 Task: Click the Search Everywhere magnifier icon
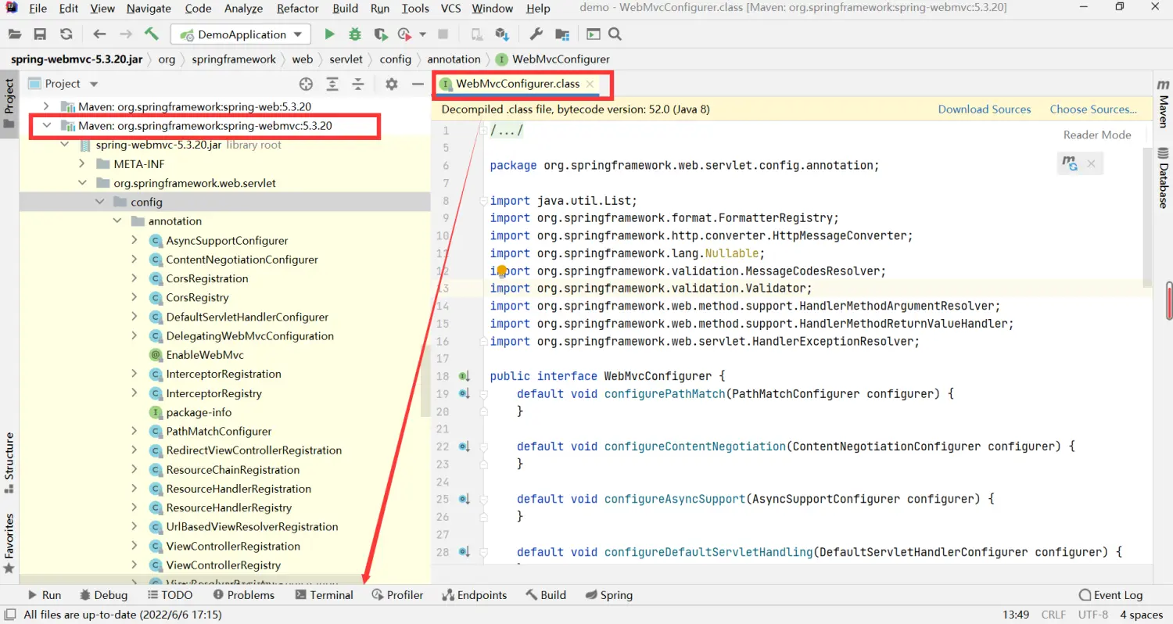pyautogui.click(x=615, y=34)
